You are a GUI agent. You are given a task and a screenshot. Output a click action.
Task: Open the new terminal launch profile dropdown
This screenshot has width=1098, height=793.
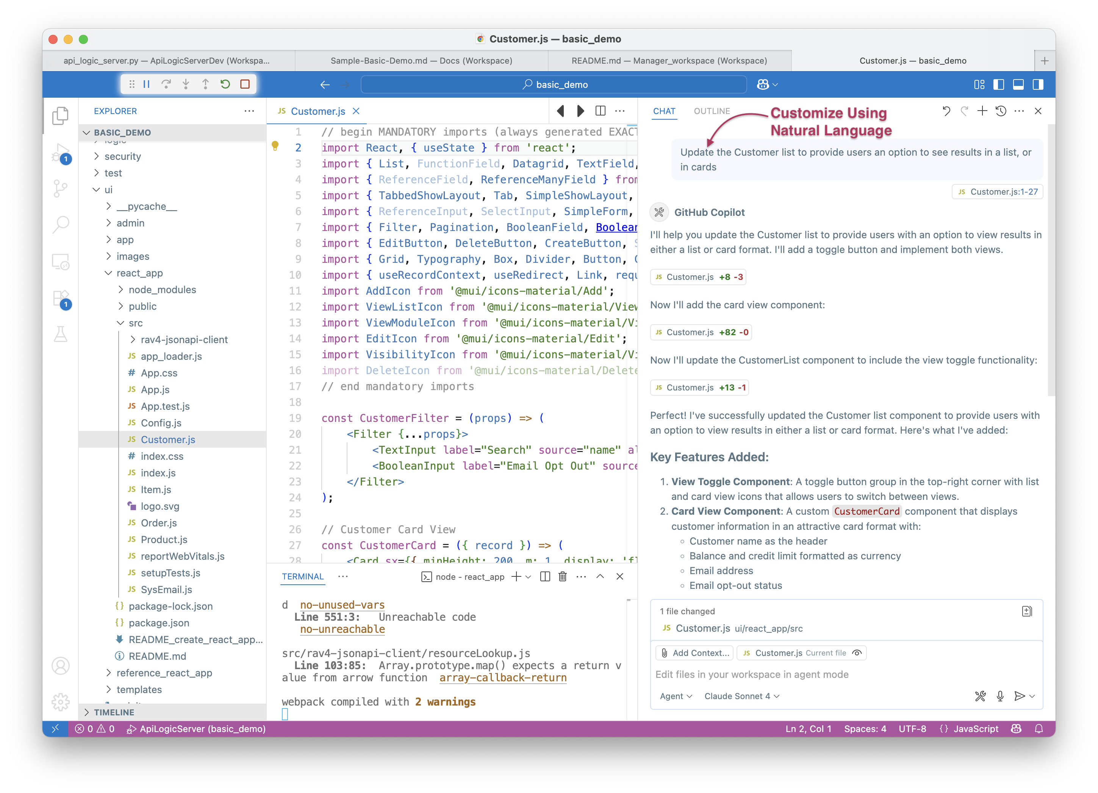[x=528, y=577]
